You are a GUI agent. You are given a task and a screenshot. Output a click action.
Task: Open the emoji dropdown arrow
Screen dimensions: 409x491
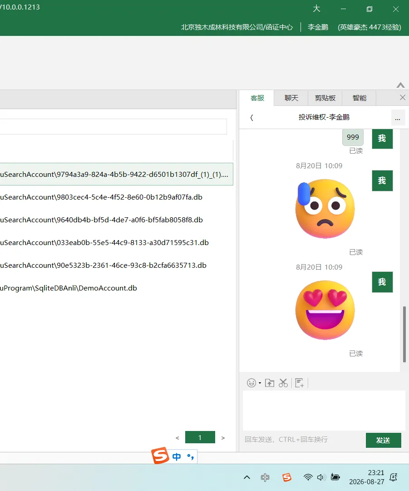[260, 383]
